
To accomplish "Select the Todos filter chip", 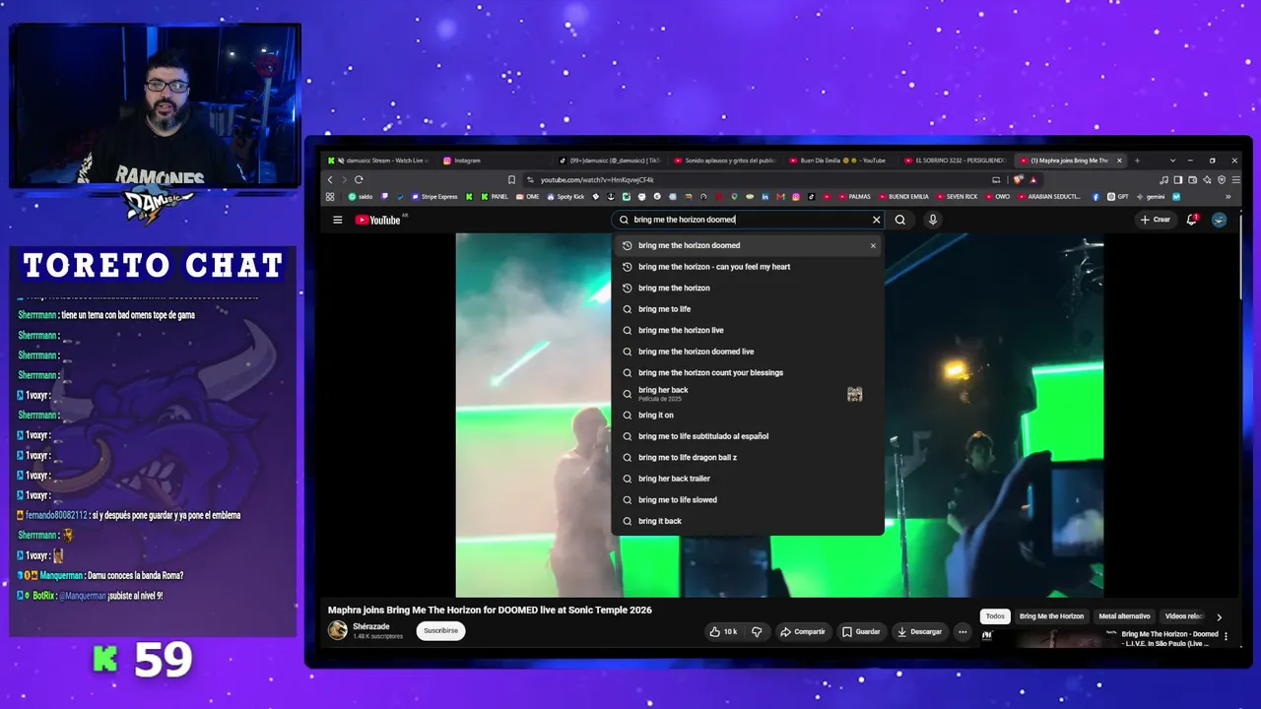I will pyautogui.click(x=995, y=616).
